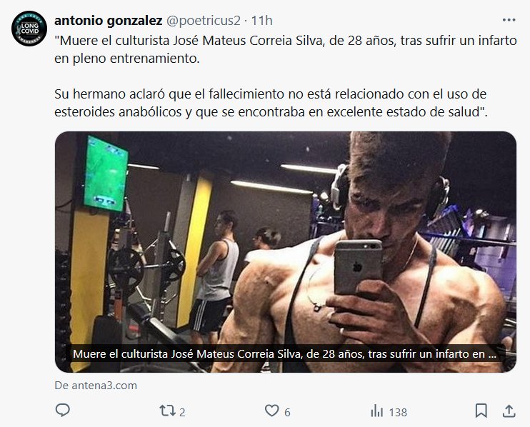This screenshot has width=530, height=427.
Task: Open the three-dot more options menu
Action: (509, 20)
